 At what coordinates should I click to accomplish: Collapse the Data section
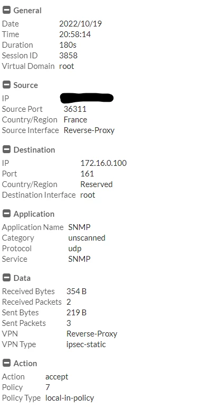[6, 278]
